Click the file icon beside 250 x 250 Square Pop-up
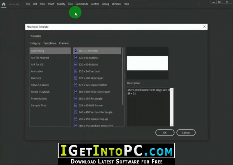This screenshot has height=165, width=233. [x=76, y=119]
